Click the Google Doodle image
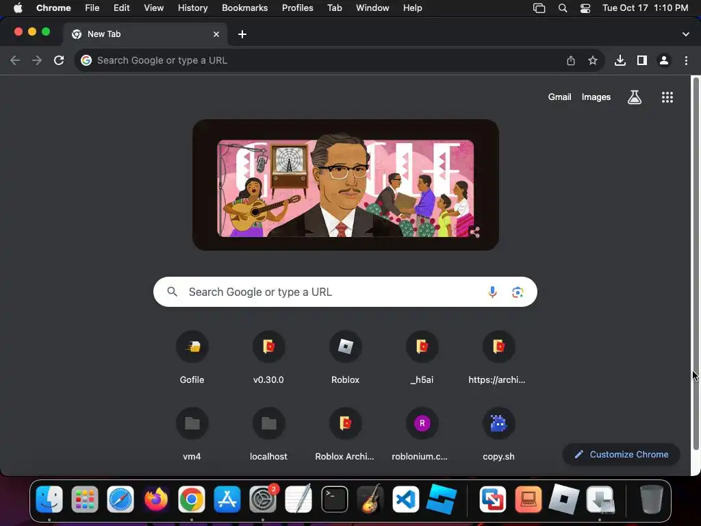Image resolution: width=701 pixels, height=526 pixels. [345, 185]
